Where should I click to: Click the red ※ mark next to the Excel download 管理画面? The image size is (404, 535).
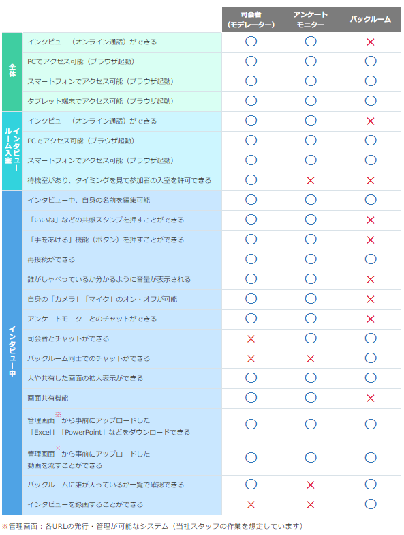58,415
